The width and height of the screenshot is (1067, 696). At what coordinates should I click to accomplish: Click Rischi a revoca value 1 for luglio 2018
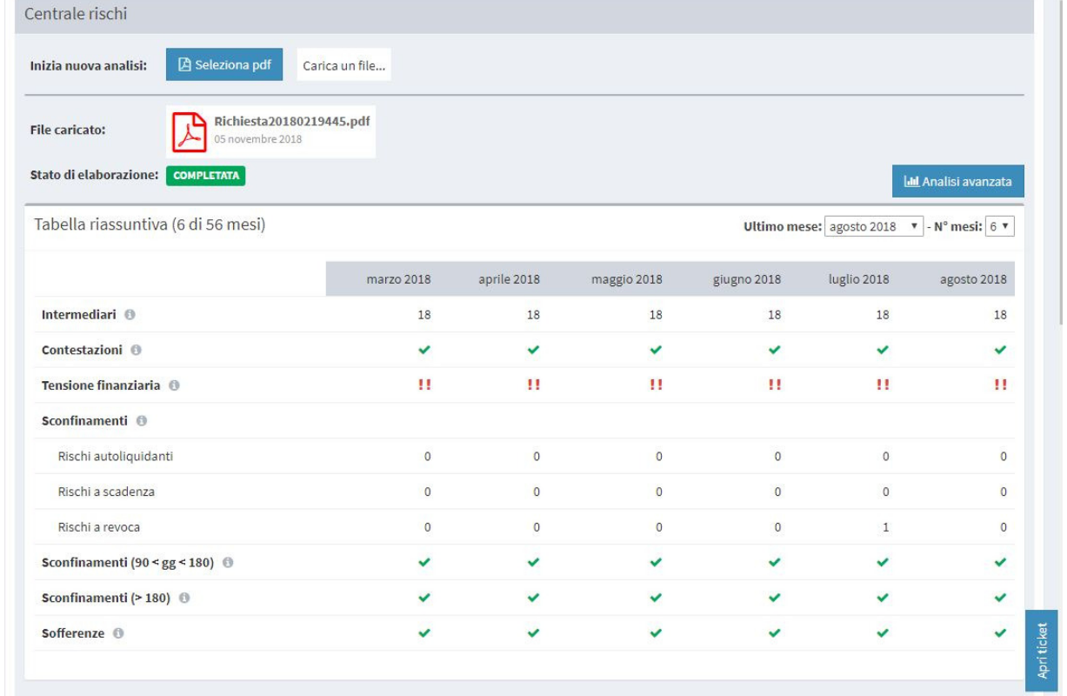click(x=885, y=527)
